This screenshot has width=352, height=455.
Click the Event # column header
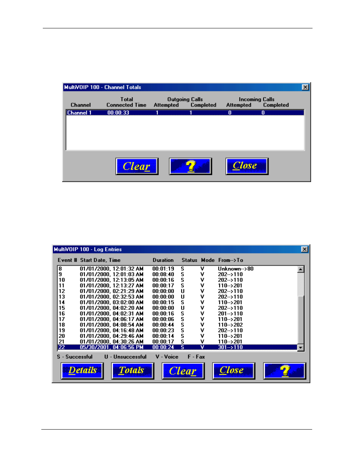pos(68,260)
